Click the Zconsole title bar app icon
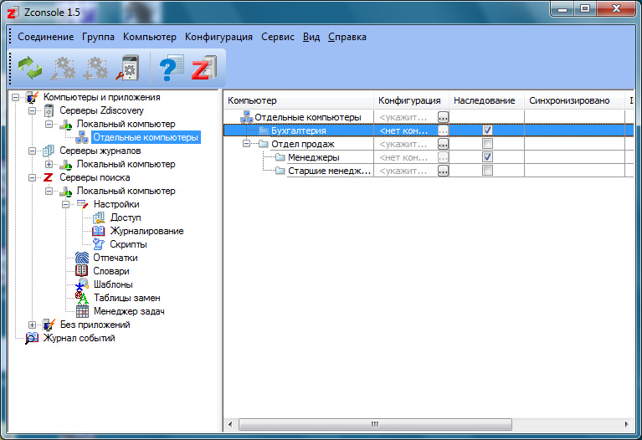The image size is (642, 440). pyautogui.click(x=12, y=13)
